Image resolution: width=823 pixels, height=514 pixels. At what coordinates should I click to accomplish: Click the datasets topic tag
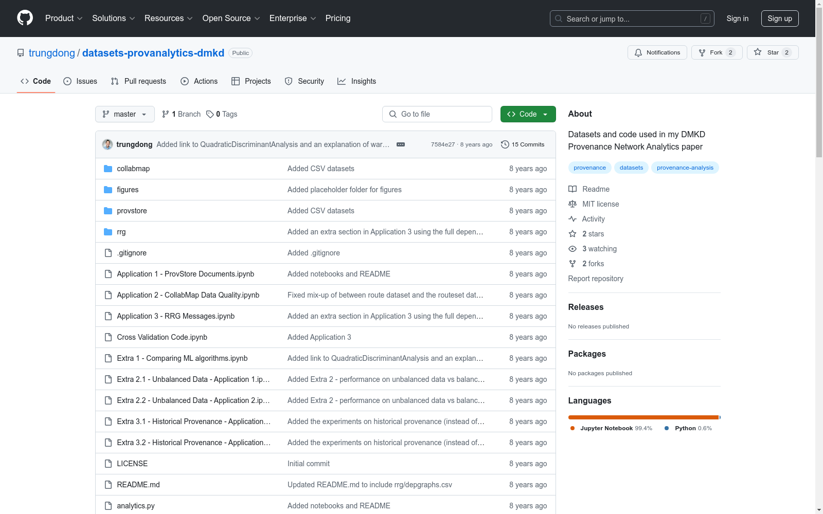point(631,168)
